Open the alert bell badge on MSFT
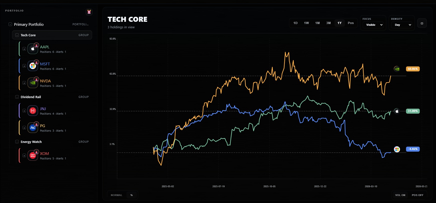This screenshot has width=436, height=203. point(37,62)
